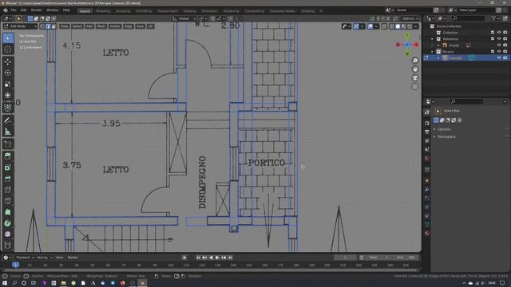Select the Bevel tool
The width and height of the screenshot is (511, 287).
pos(8,179)
